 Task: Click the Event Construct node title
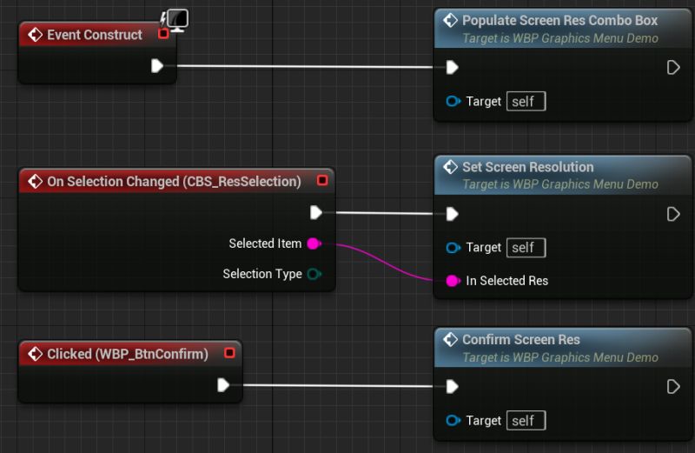pyautogui.click(x=95, y=35)
